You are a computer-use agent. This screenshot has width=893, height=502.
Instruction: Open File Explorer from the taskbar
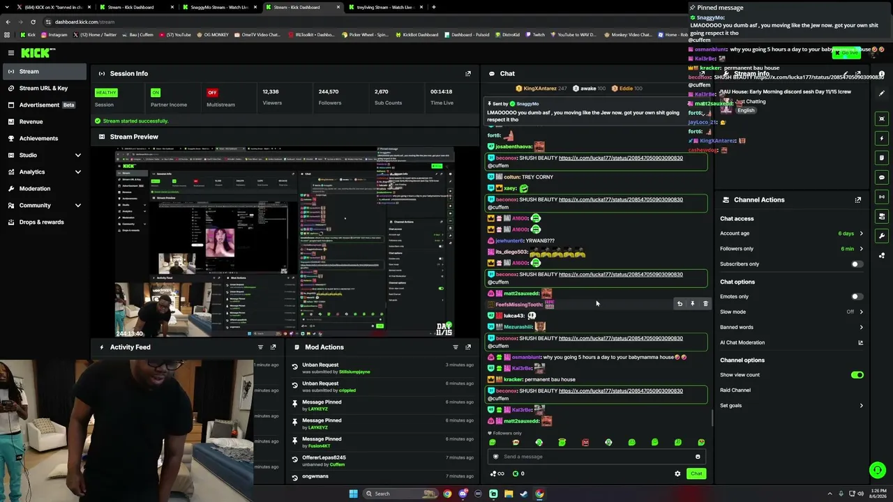(x=509, y=494)
